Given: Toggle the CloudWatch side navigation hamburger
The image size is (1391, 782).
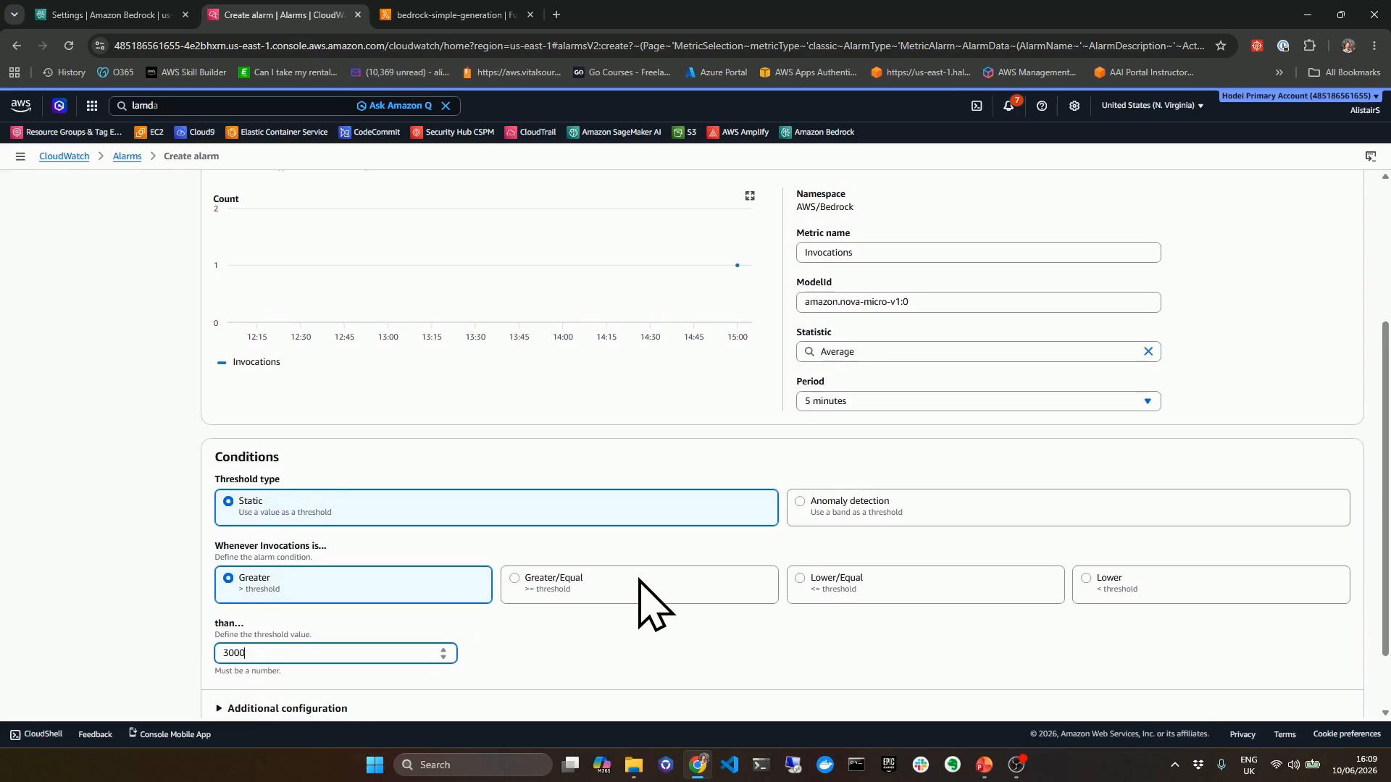Looking at the screenshot, I should [x=20, y=156].
